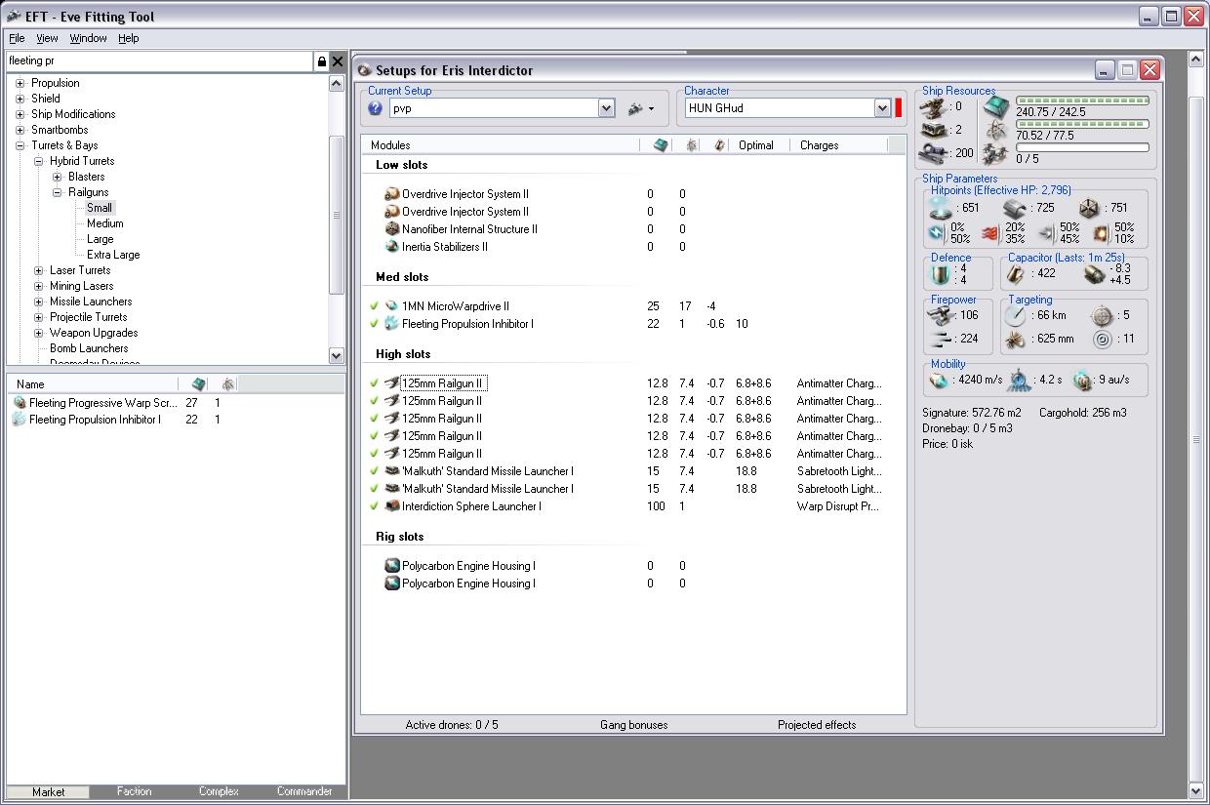Click the CPU column header icon
This screenshot has width=1210, height=805.
pyautogui.click(x=660, y=145)
